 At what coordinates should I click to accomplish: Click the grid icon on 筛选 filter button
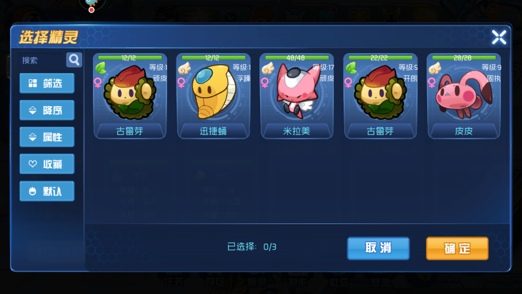(x=32, y=84)
